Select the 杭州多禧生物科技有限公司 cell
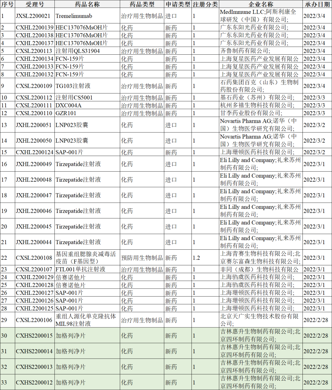Screen dimensions: 332x390 coord(261,105)
